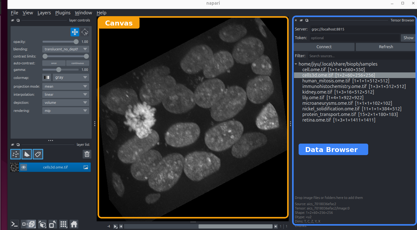
Task: Open the Layers menu
Action: [44, 13]
